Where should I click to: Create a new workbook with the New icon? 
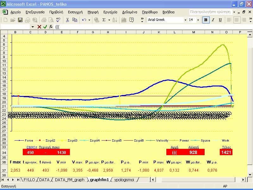click(5, 20)
